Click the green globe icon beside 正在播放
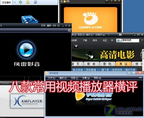 pyautogui.click(x=20, y=2)
